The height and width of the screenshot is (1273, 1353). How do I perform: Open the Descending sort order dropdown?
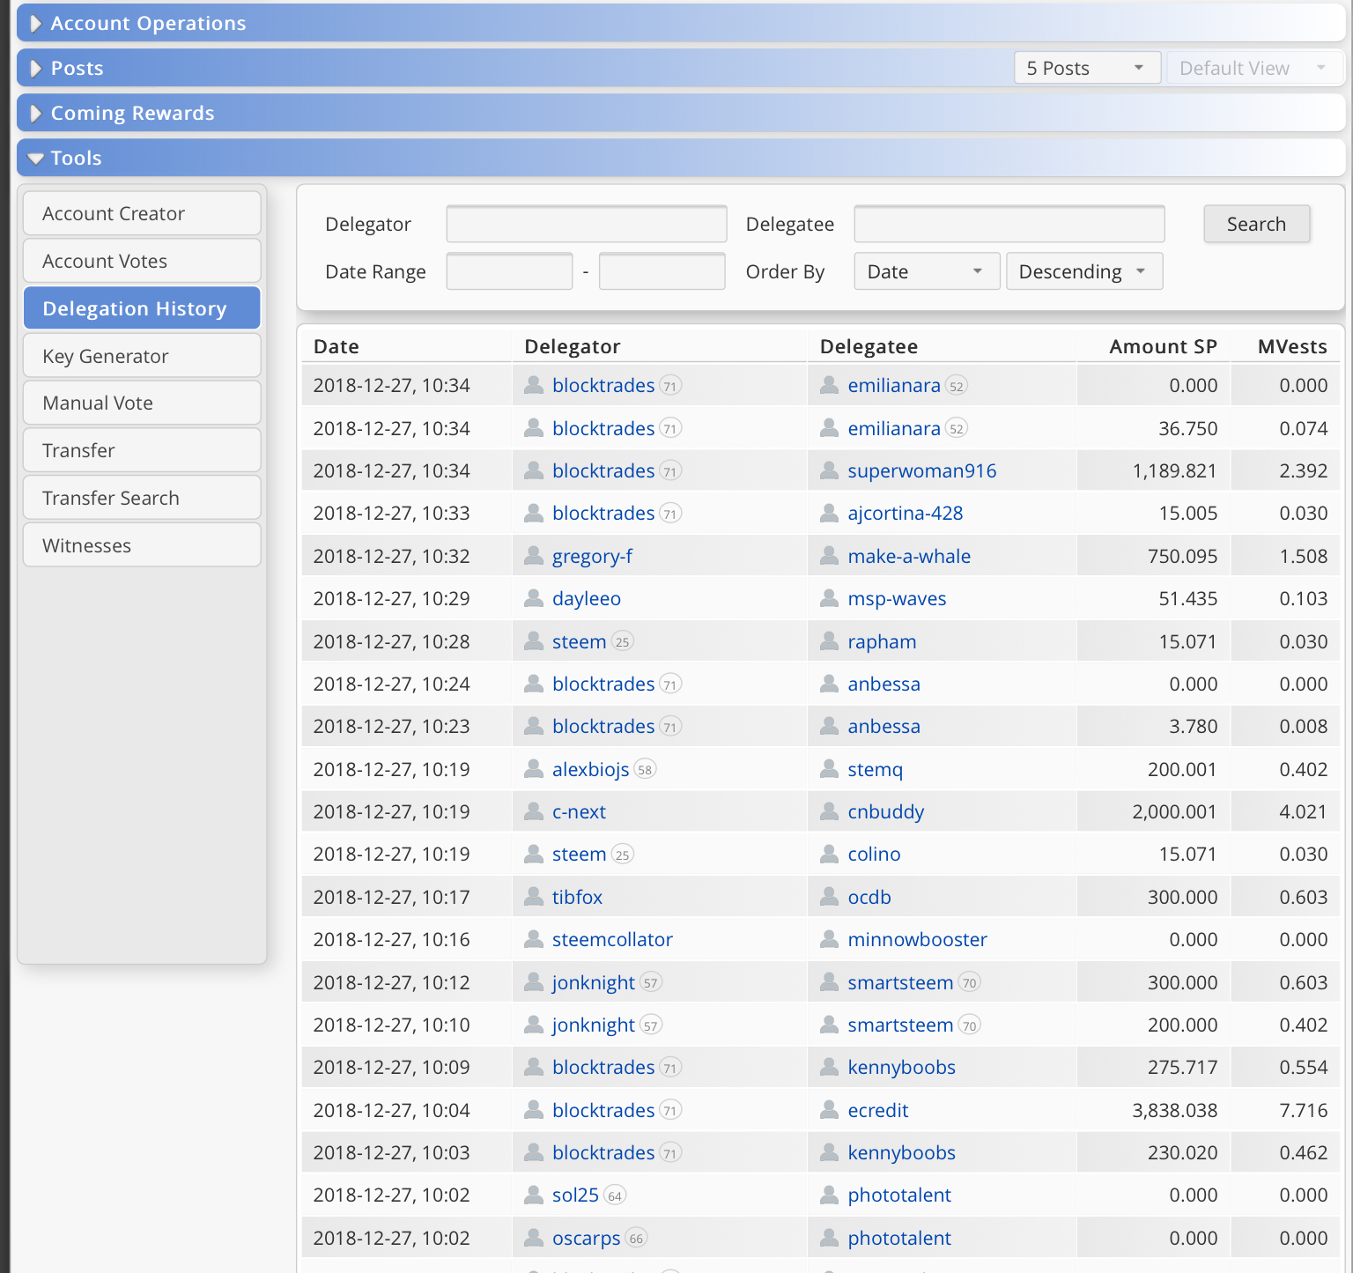[x=1084, y=271]
